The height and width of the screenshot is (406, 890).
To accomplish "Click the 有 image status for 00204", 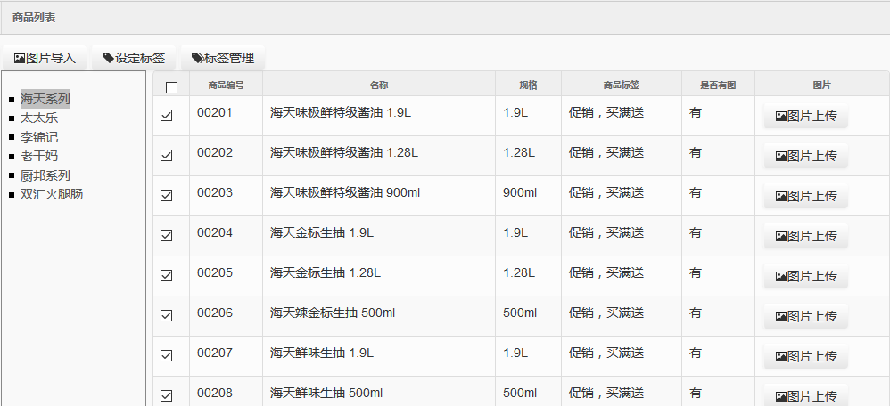I will pos(696,233).
